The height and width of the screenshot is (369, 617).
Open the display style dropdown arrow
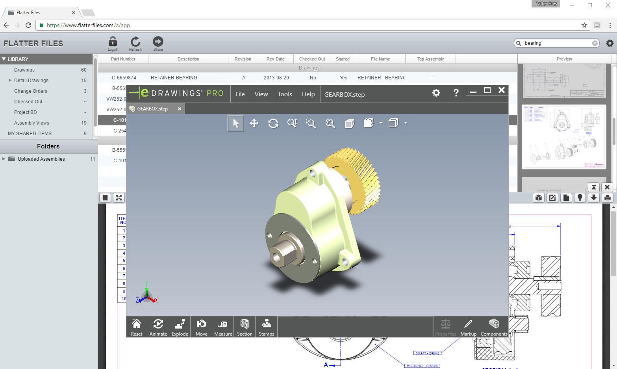[406, 123]
